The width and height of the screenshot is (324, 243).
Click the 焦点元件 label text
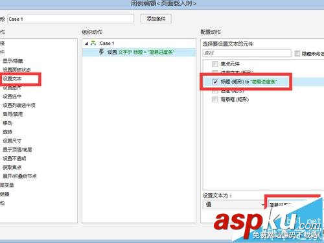click(x=230, y=64)
